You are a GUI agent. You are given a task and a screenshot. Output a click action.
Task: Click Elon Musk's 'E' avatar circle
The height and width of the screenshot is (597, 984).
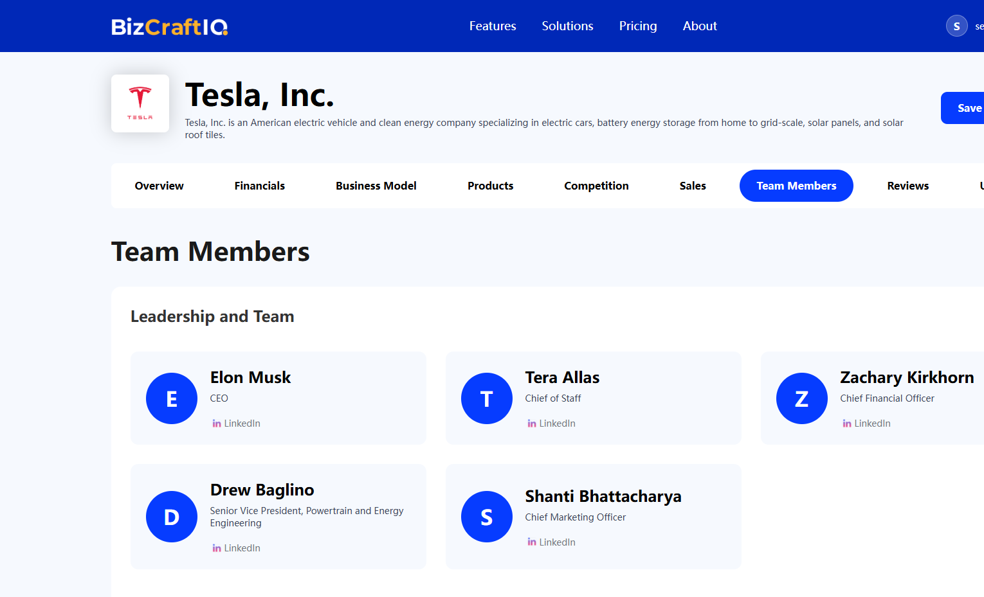172,398
